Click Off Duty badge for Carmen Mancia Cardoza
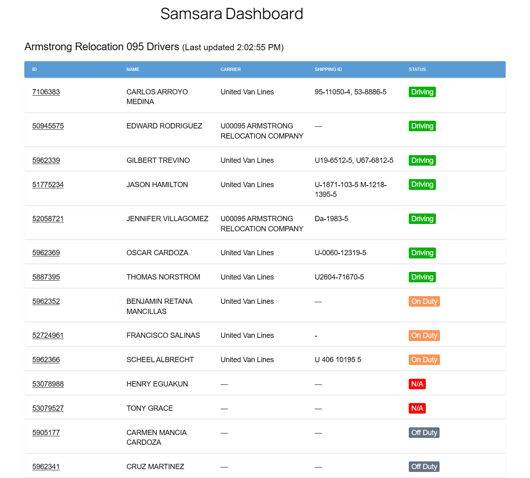530x478 pixels. point(424,433)
